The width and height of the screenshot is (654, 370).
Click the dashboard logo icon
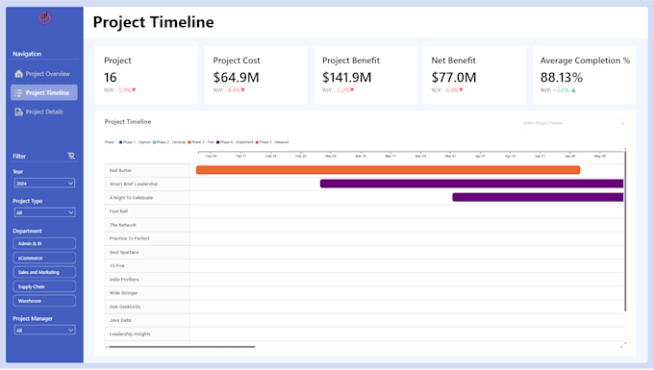44,18
